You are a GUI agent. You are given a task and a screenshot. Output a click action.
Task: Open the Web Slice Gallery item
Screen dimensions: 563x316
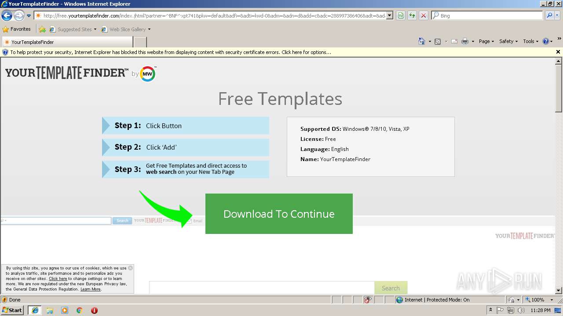(126, 29)
